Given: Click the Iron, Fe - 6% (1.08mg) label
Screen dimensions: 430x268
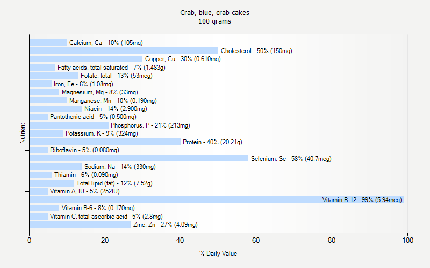Looking at the screenshot, I should [83, 84].
